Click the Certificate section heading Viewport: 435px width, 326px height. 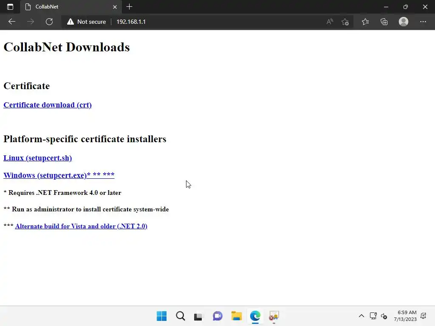tap(27, 86)
